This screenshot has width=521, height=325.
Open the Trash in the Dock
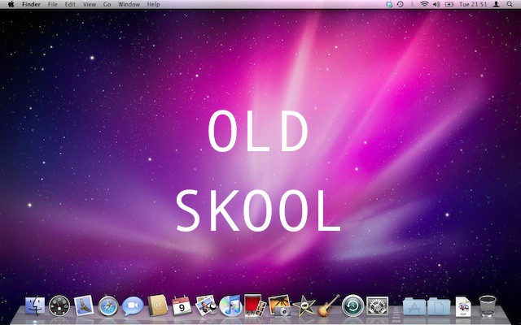coord(488,306)
